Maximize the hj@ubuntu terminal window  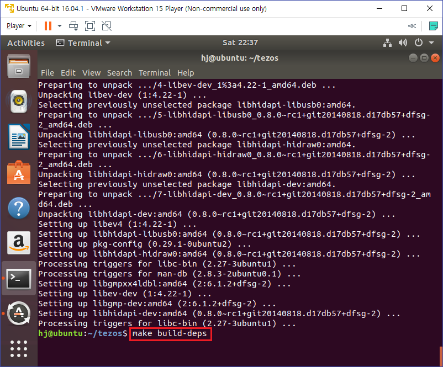pos(424,58)
